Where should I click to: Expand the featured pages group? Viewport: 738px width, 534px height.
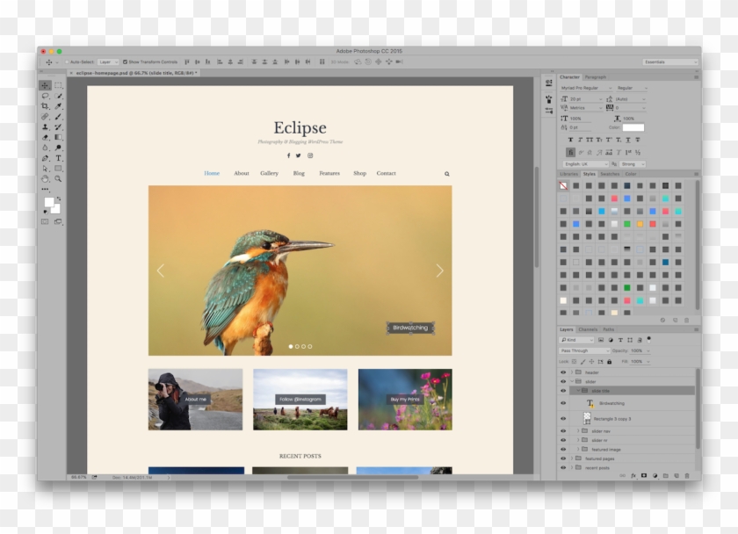click(x=572, y=458)
